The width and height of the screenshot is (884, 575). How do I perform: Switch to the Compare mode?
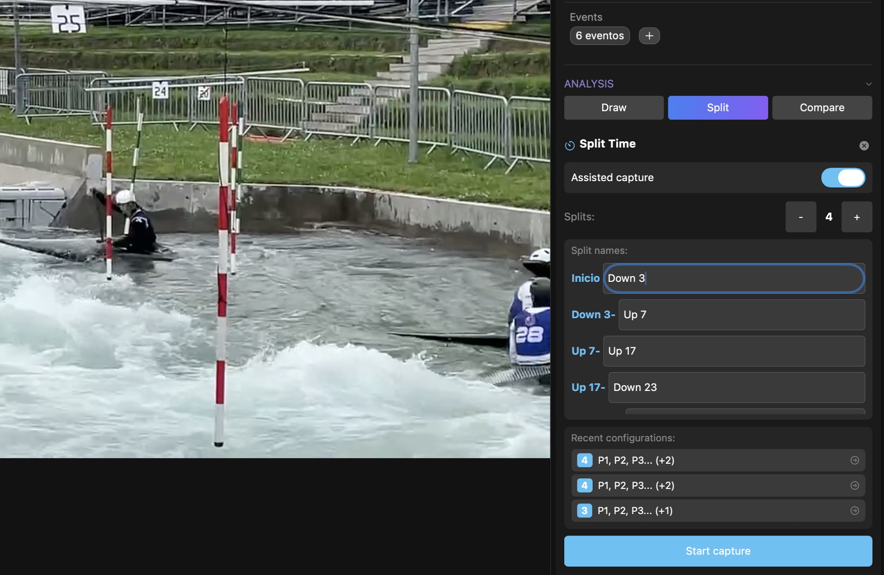click(x=822, y=108)
